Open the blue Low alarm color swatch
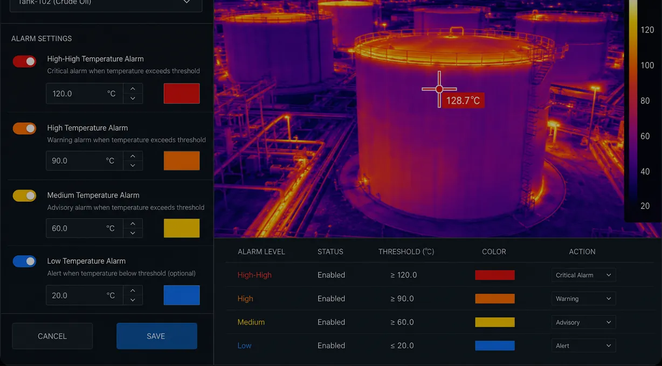The image size is (662, 366). (x=182, y=295)
